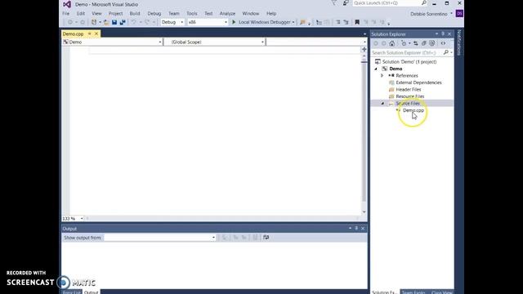Pin the Demo.cpp tab
523x294 pixels.
[x=89, y=34]
